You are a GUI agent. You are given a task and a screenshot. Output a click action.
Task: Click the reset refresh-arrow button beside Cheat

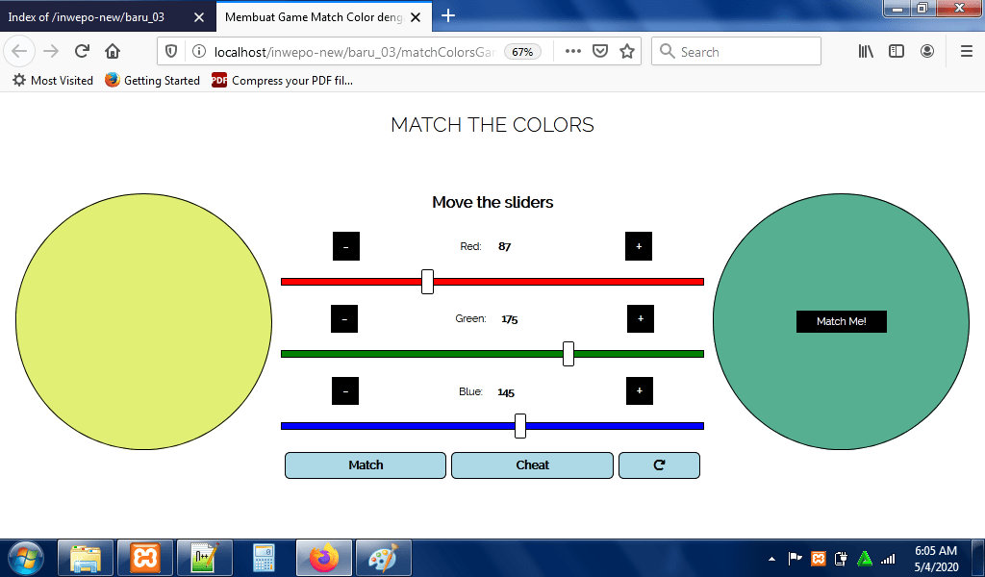point(659,465)
